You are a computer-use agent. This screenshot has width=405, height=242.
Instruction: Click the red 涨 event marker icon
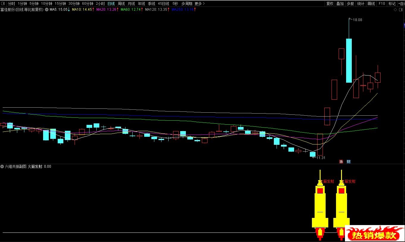pos(341,162)
